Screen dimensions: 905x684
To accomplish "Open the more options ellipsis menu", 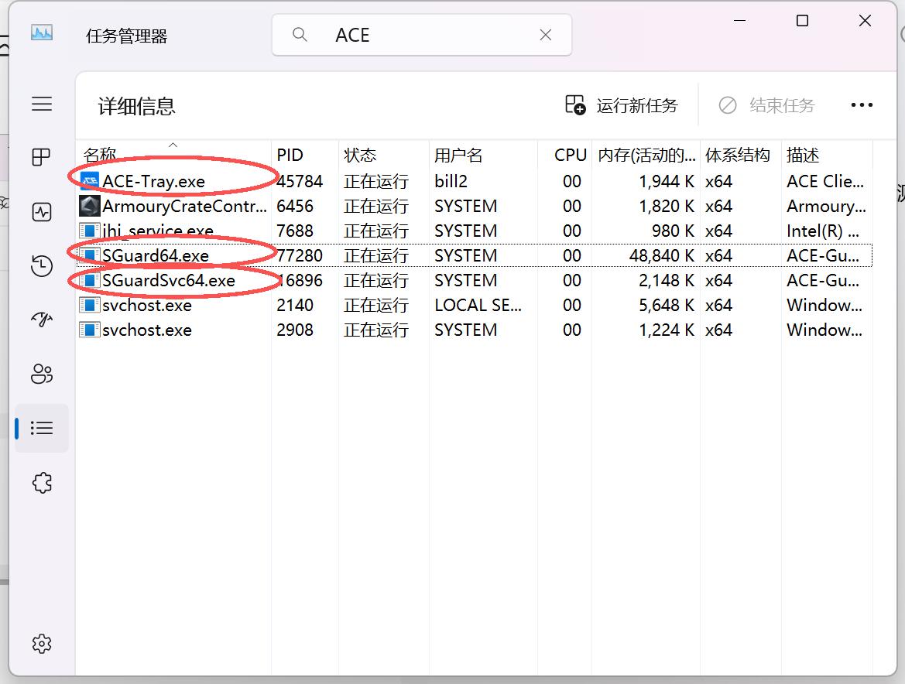I will tap(862, 104).
